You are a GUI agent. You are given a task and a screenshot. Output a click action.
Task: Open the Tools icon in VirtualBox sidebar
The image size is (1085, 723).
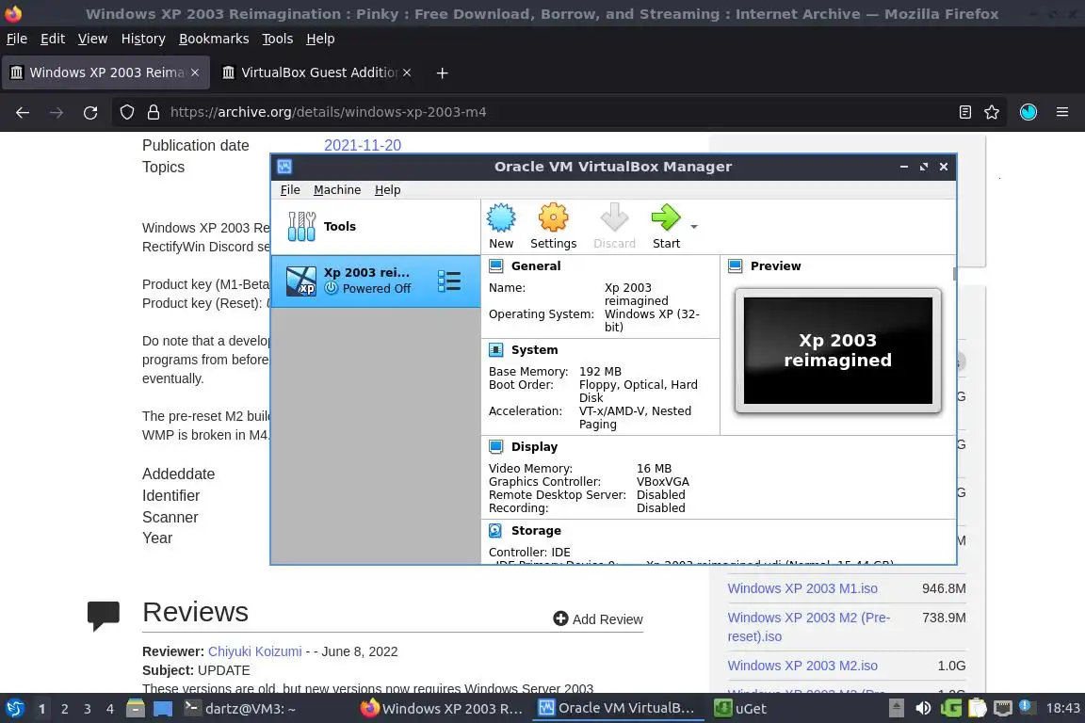[301, 226]
